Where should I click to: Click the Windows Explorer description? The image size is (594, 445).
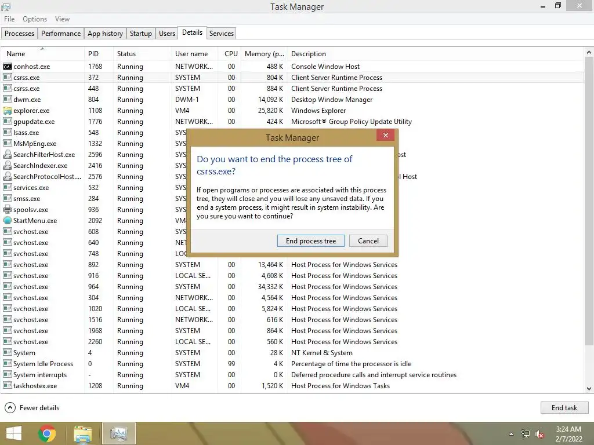click(x=318, y=111)
